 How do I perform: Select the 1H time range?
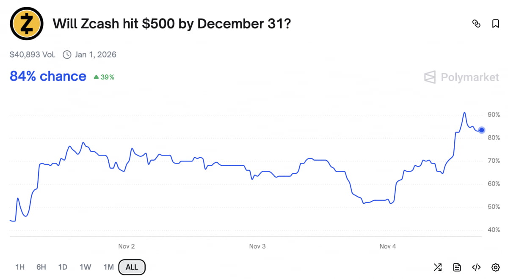(20, 267)
